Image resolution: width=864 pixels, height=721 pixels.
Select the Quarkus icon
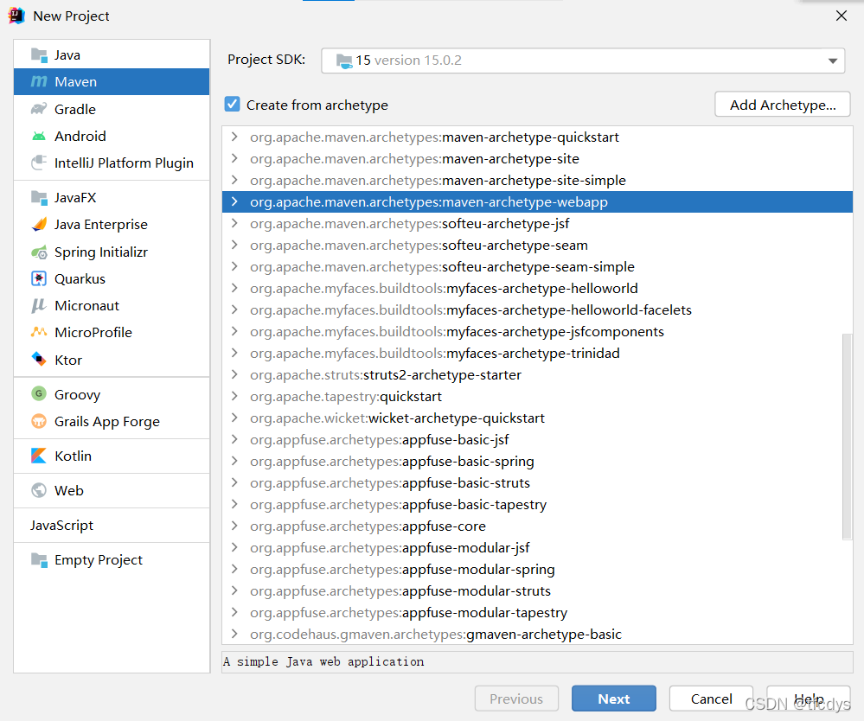pos(39,278)
